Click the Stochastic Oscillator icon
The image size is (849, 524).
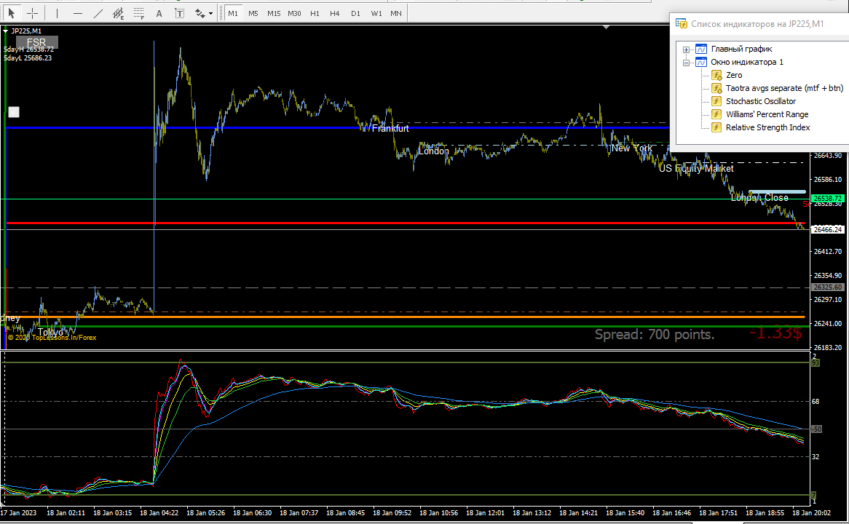[716, 101]
